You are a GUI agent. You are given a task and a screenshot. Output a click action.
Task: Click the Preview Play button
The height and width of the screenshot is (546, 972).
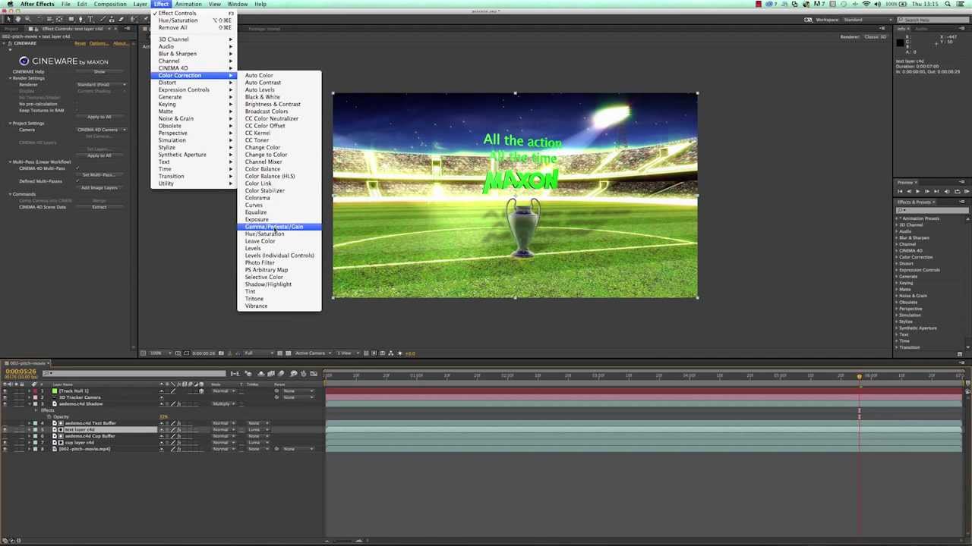click(918, 191)
